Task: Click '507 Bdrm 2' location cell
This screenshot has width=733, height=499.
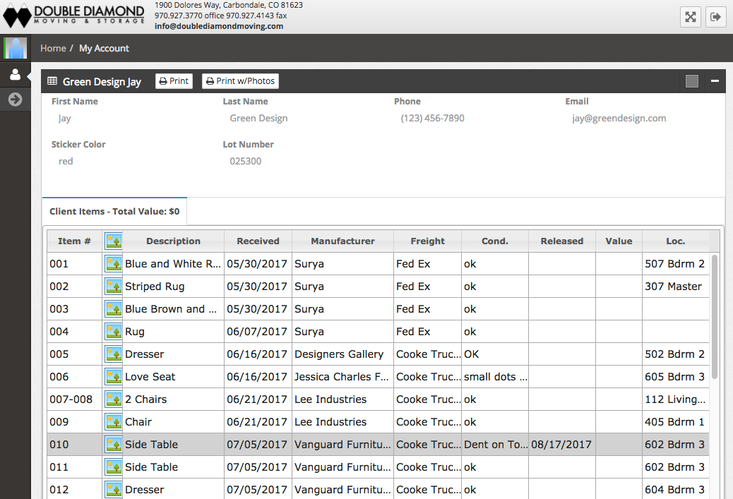Action: pyautogui.click(x=676, y=264)
